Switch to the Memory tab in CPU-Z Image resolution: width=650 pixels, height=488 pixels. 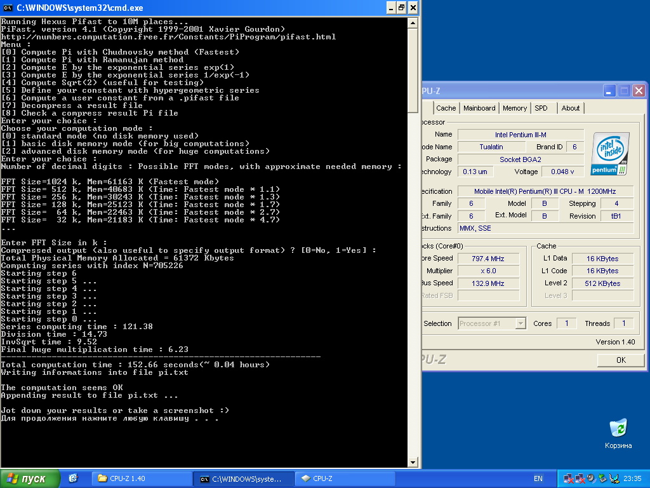[514, 108]
